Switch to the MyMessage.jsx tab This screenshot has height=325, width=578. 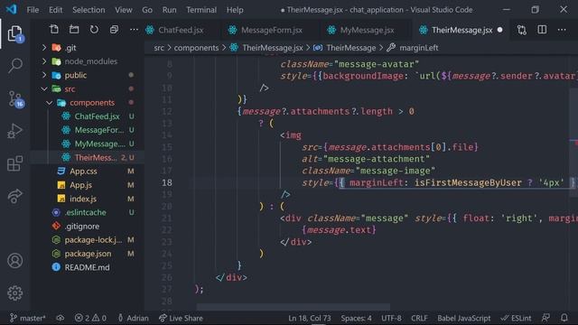[x=367, y=30]
